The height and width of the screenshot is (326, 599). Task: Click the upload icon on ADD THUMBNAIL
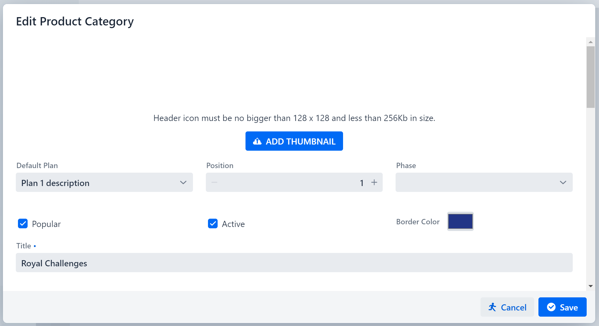point(257,141)
